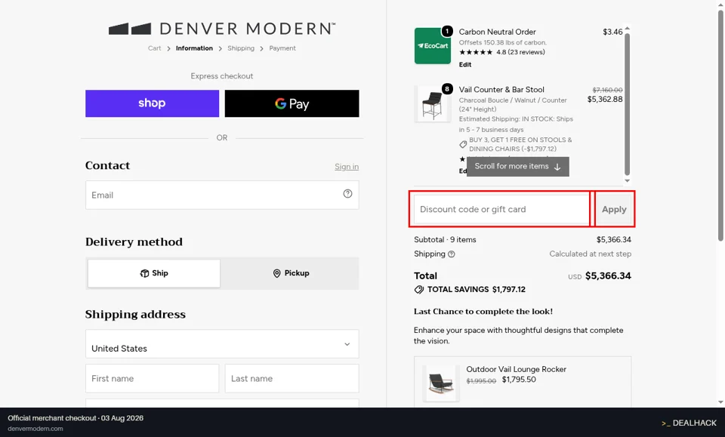This screenshot has height=437, width=725.
Task: Click the EcoCart product thumbnail
Action: [432, 46]
